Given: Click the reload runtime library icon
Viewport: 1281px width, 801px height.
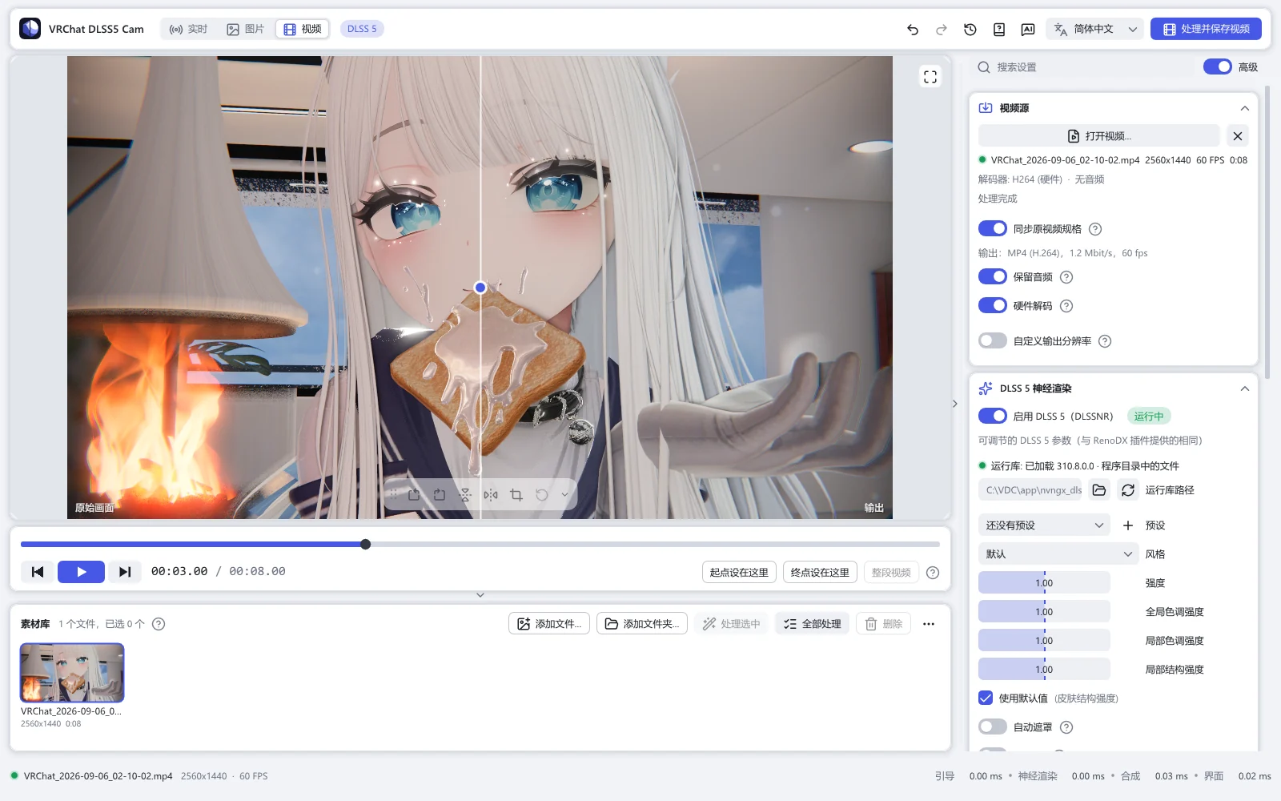Looking at the screenshot, I should coord(1127,490).
